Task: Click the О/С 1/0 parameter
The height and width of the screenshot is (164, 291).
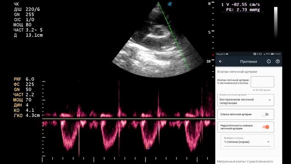Action: [24, 20]
